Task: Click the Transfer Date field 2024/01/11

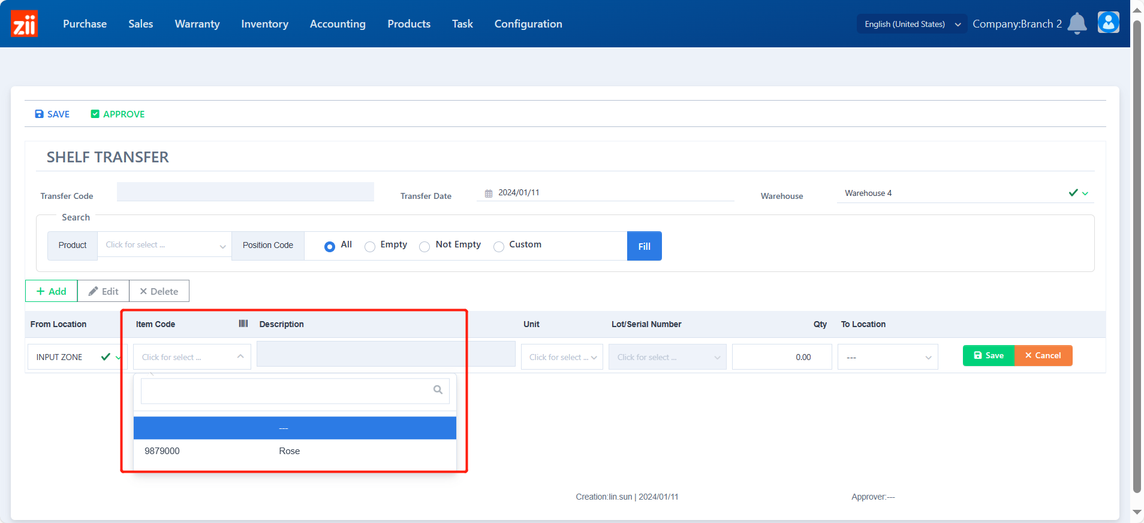Action: [606, 193]
